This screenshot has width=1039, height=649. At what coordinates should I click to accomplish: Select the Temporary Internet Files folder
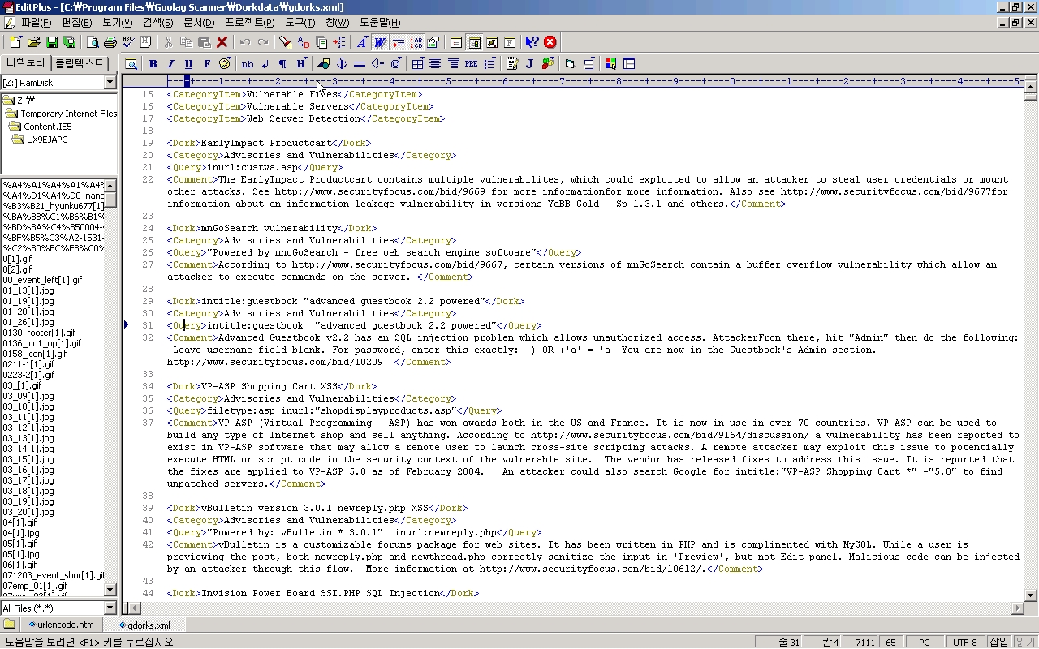(68, 114)
